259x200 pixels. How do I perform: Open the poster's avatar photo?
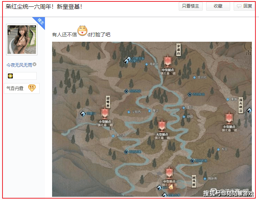(x=22, y=40)
